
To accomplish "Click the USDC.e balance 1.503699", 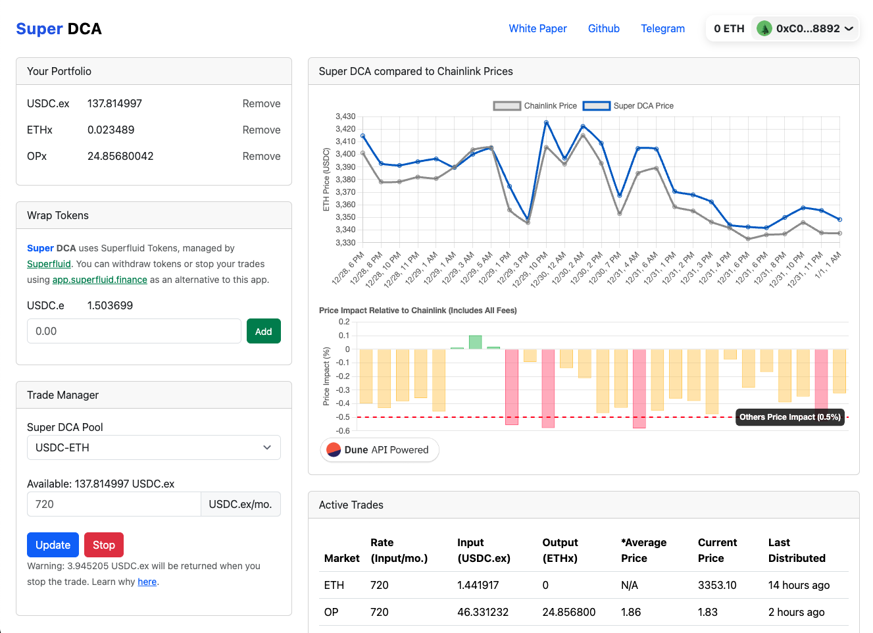I will click(110, 305).
